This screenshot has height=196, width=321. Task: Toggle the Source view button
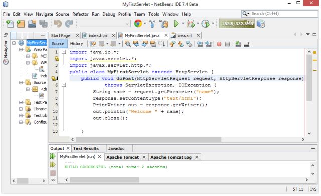coord(58,44)
